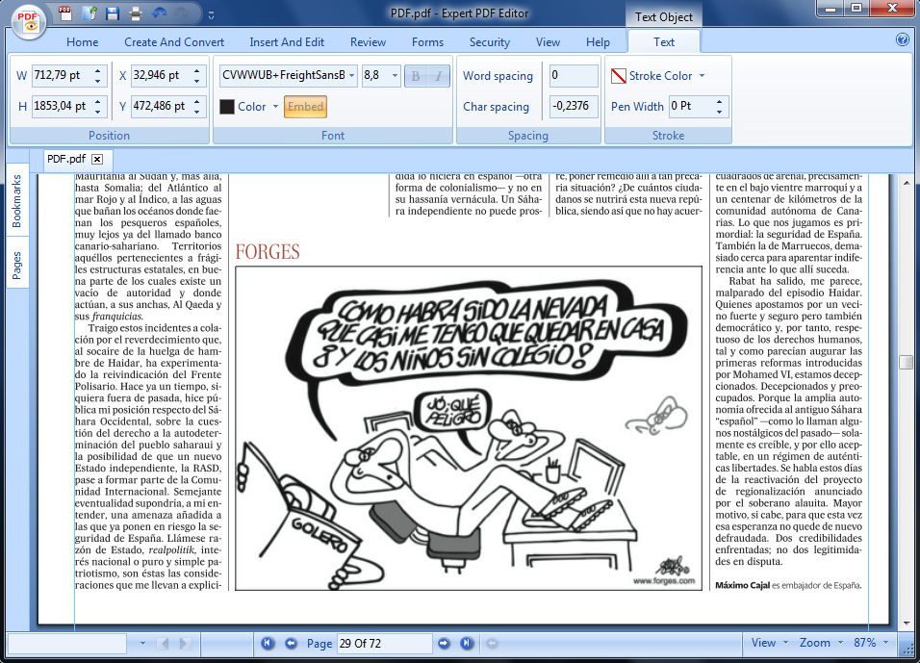
Task: Switch to the Forms tab
Action: (x=427, y=42)
